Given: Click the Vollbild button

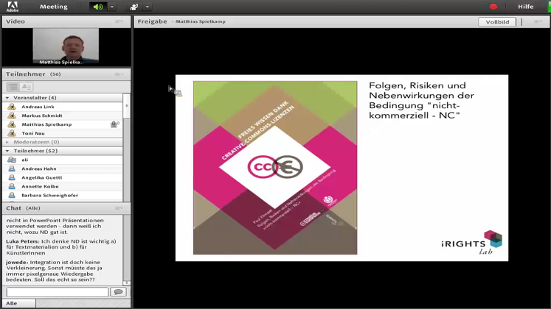Looking at the screenshot, I should 497,22.
